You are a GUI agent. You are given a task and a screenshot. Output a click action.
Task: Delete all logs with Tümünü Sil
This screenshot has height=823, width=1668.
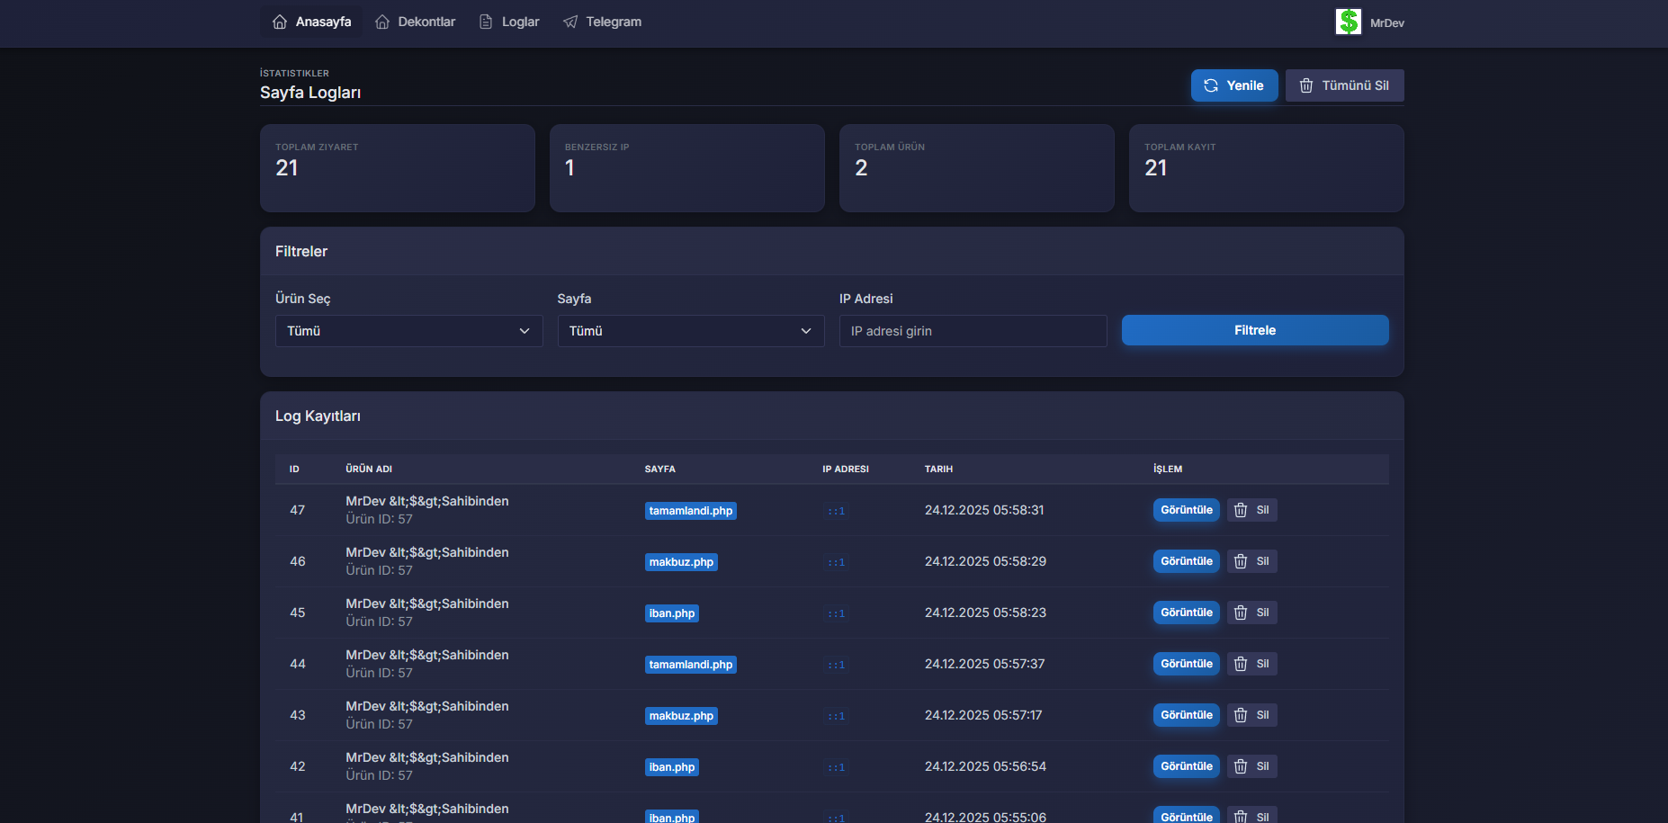pos(1344,85)
